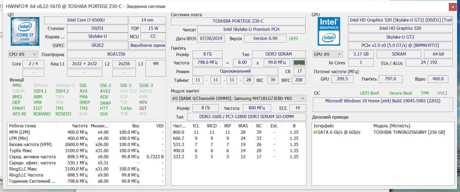Click the tRAS column header
This screenshot has height=192, width=460.
tap(243, 126)
